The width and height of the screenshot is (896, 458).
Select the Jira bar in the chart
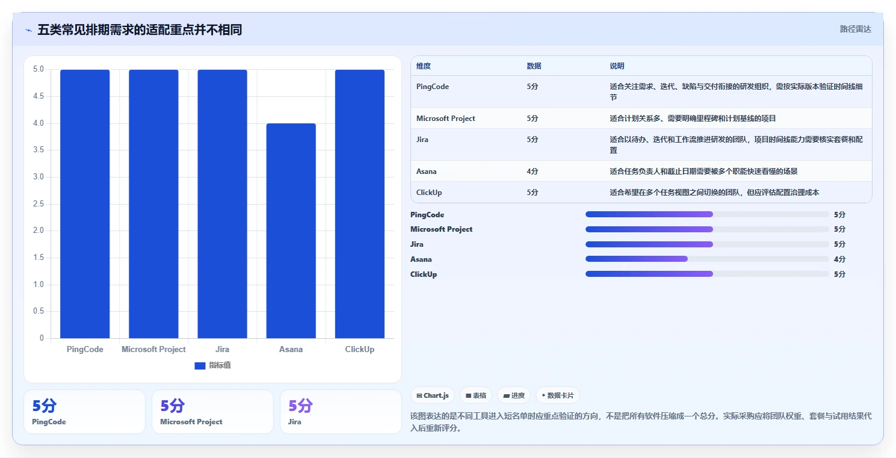pos(222,204)
